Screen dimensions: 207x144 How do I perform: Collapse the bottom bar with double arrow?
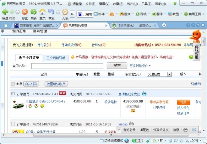(118, 130)
